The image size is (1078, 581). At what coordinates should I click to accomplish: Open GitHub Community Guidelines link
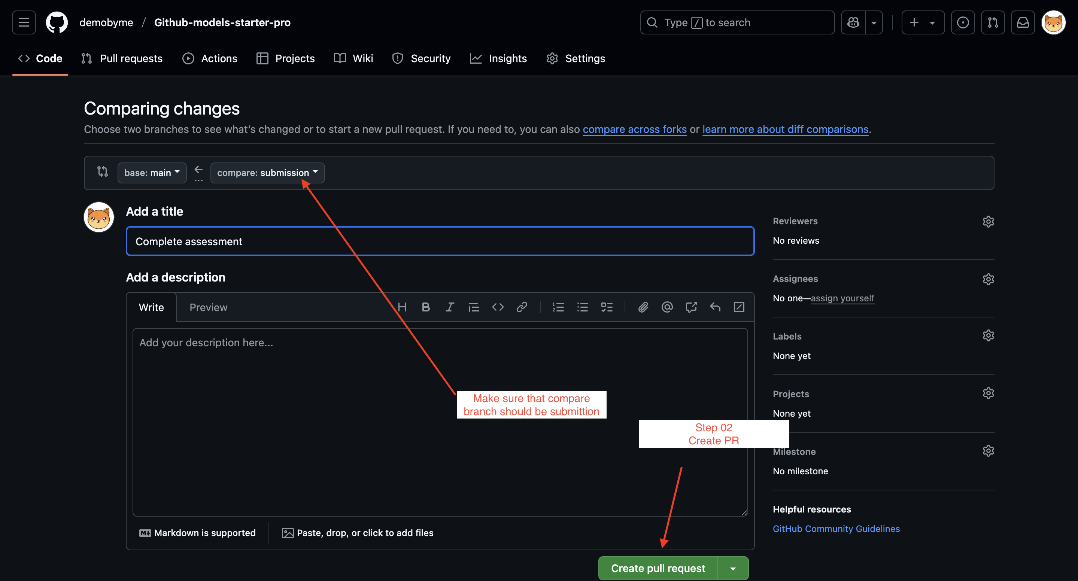coord(836,528)
